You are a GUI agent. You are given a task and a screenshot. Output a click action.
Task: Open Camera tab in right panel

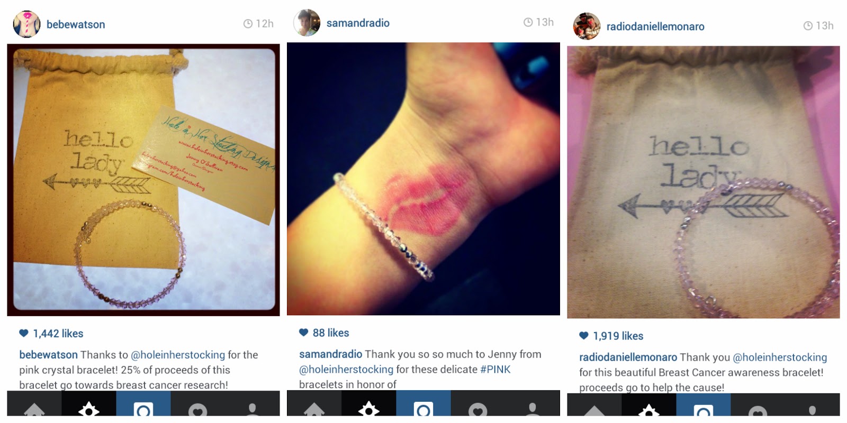point(704,407)
